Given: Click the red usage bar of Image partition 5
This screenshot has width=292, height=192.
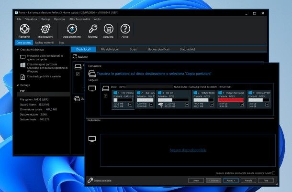Looking at the screenshot, I should [231, 100].
